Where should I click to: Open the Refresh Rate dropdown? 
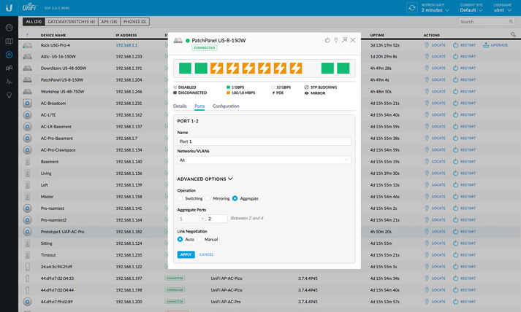pos(436,10)
